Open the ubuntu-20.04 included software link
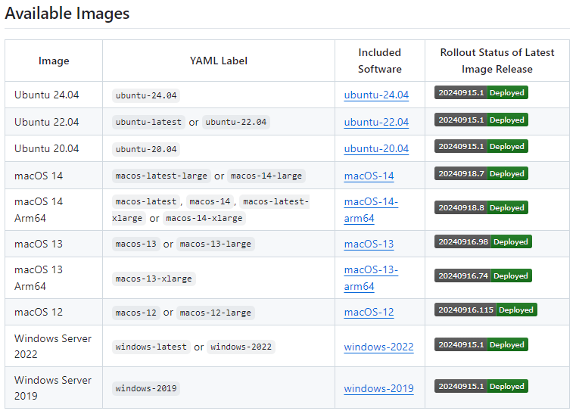 [x=376, y=148]
